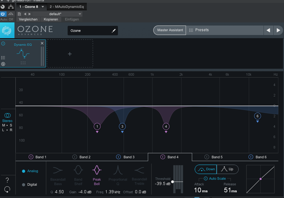Select Analog filter mode
284x198 pixels.
coord(30,171)
